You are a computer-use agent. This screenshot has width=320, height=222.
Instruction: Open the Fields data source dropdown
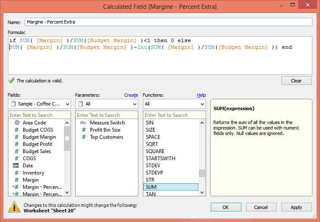pos(40,104)
